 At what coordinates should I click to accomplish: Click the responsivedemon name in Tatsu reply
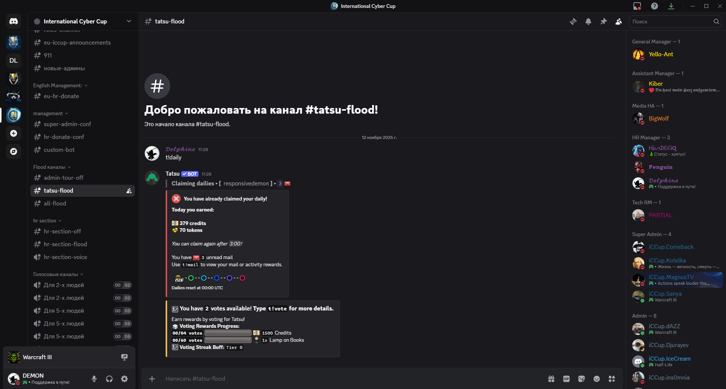[246, 184]
